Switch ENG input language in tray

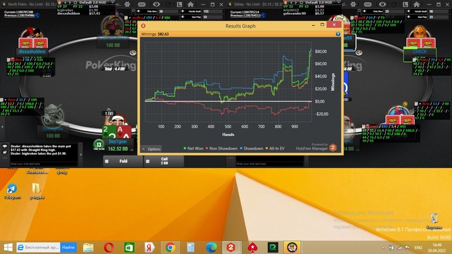tap(418, 248)
